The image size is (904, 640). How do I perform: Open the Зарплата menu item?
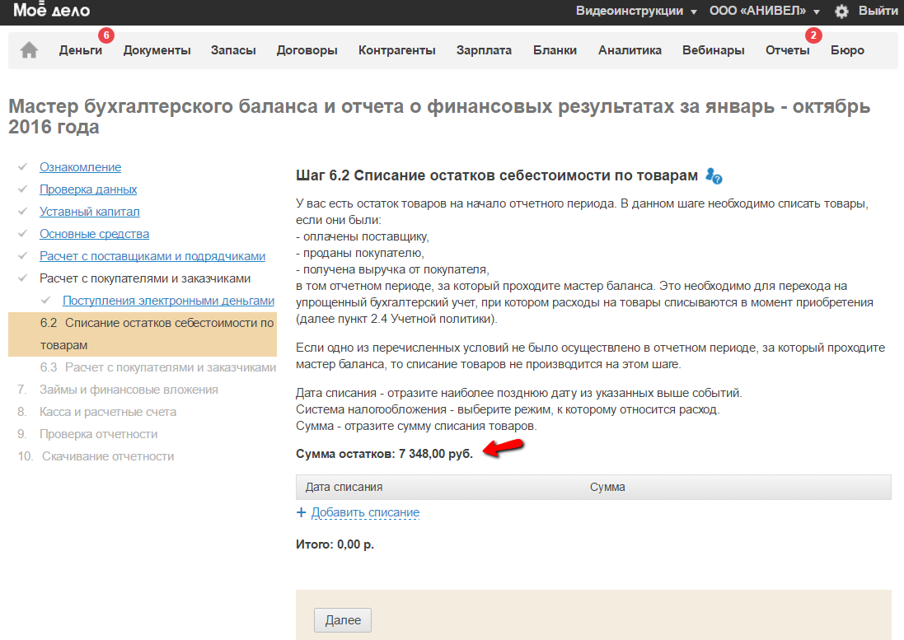(x=484, y=50)
